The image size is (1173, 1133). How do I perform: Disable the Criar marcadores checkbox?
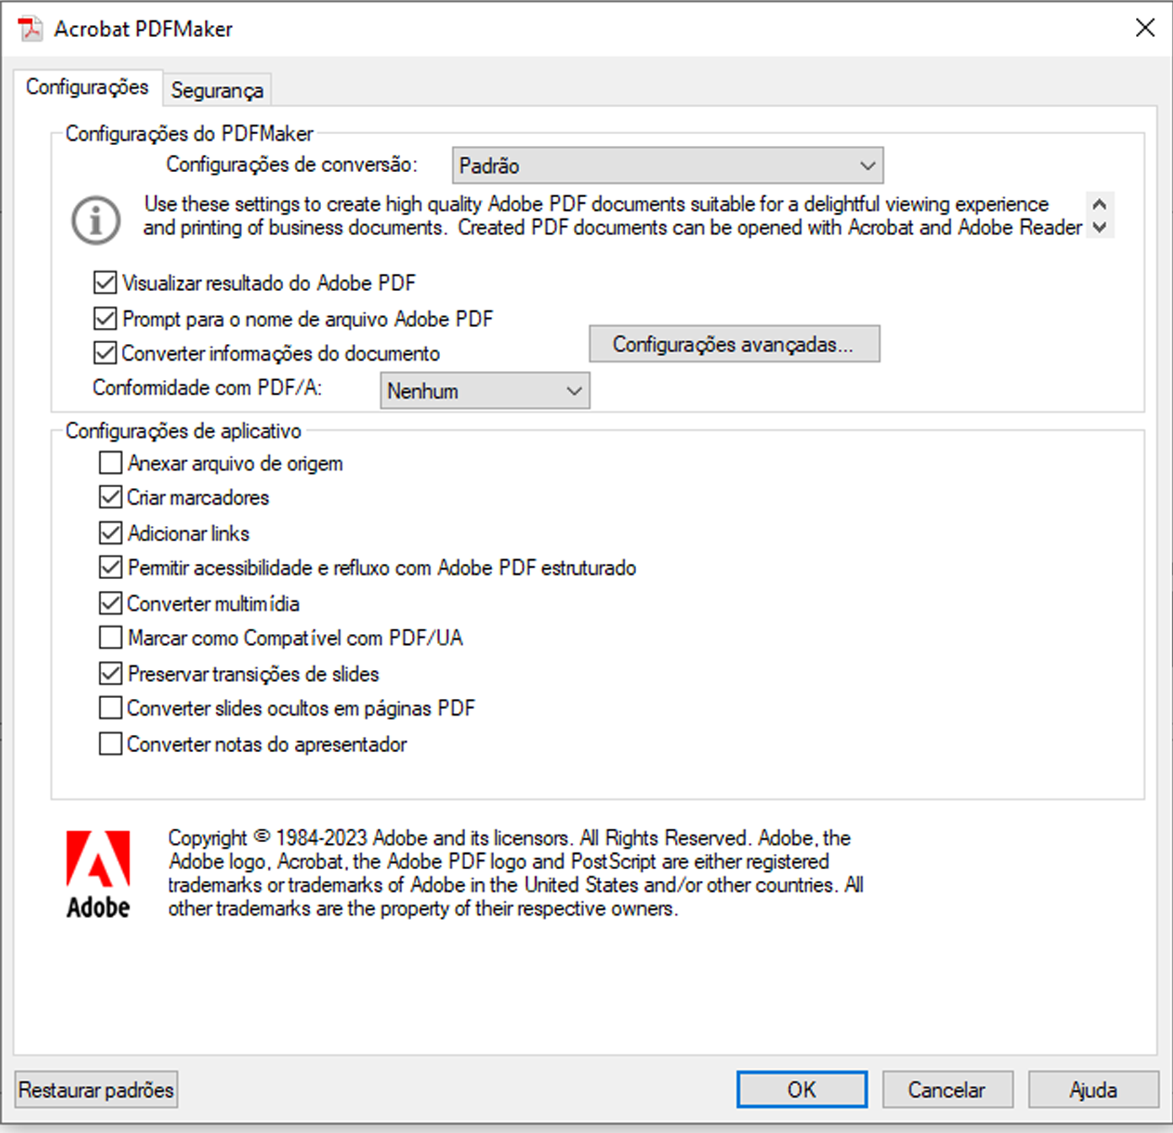coord(110,497)
